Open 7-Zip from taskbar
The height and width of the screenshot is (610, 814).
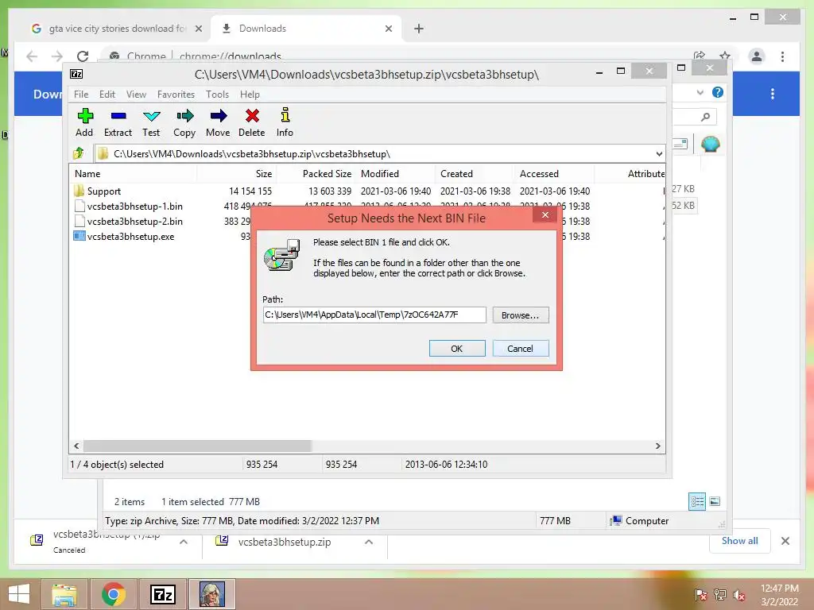point(162,594)
